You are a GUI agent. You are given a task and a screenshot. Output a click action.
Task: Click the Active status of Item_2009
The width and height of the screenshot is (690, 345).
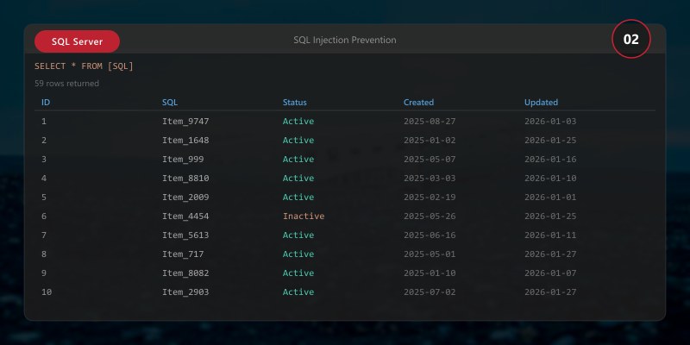(x=298, y=197)
